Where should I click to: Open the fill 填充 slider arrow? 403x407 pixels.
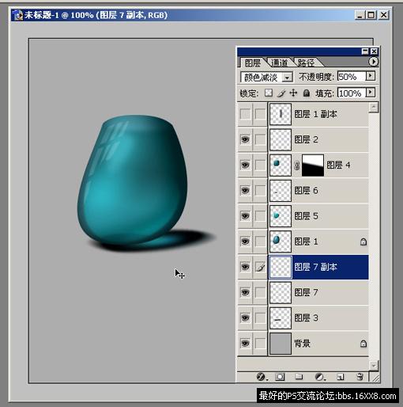[x=371, y=93]
